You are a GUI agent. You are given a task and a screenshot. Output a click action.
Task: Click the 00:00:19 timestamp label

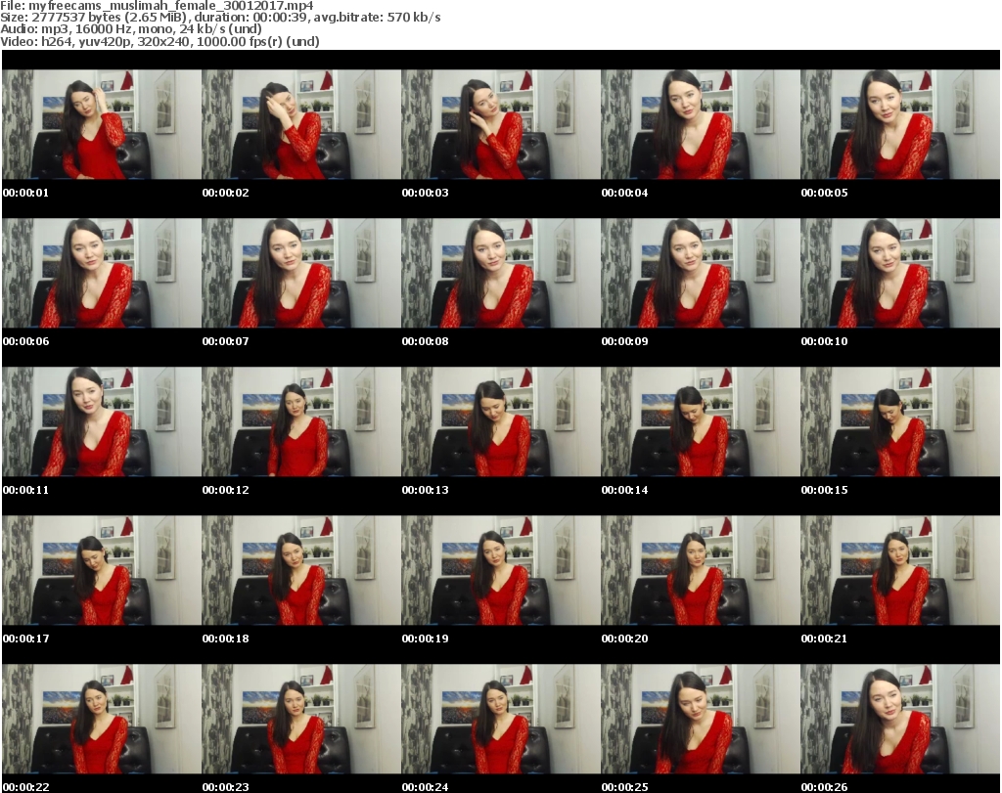[x=425, y=639]
